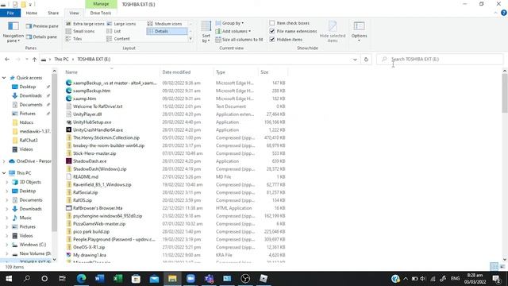The image size is (508, 286).
Task: Open folder Options
Action: [359, 31]
